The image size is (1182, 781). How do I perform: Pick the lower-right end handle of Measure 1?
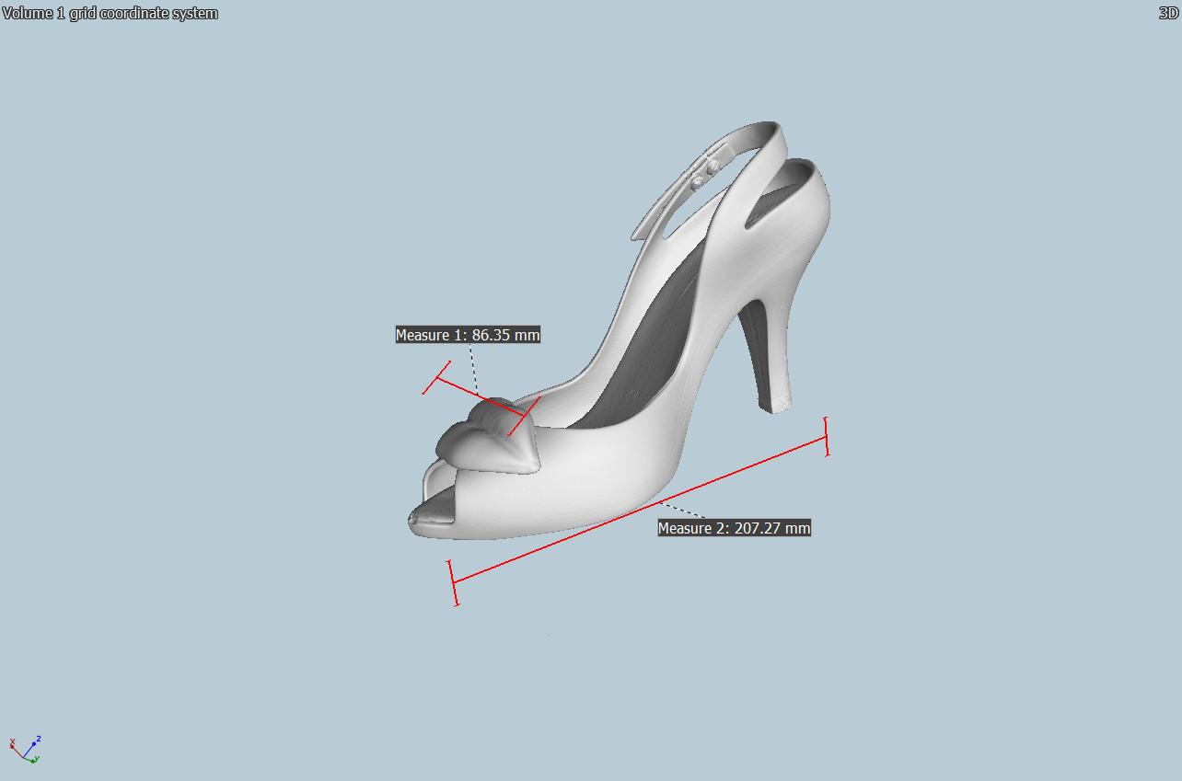[524, 416]
